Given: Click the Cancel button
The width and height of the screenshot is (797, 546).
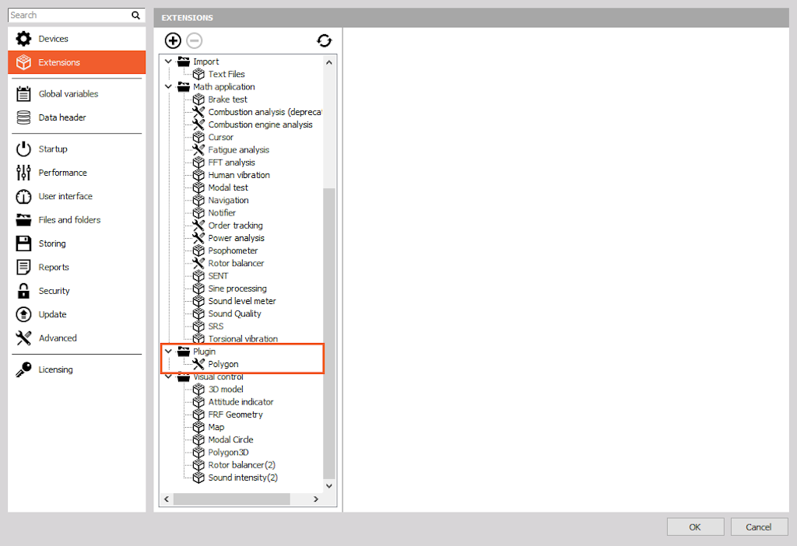Looking at the screenshot, I should tap(759, 527).
